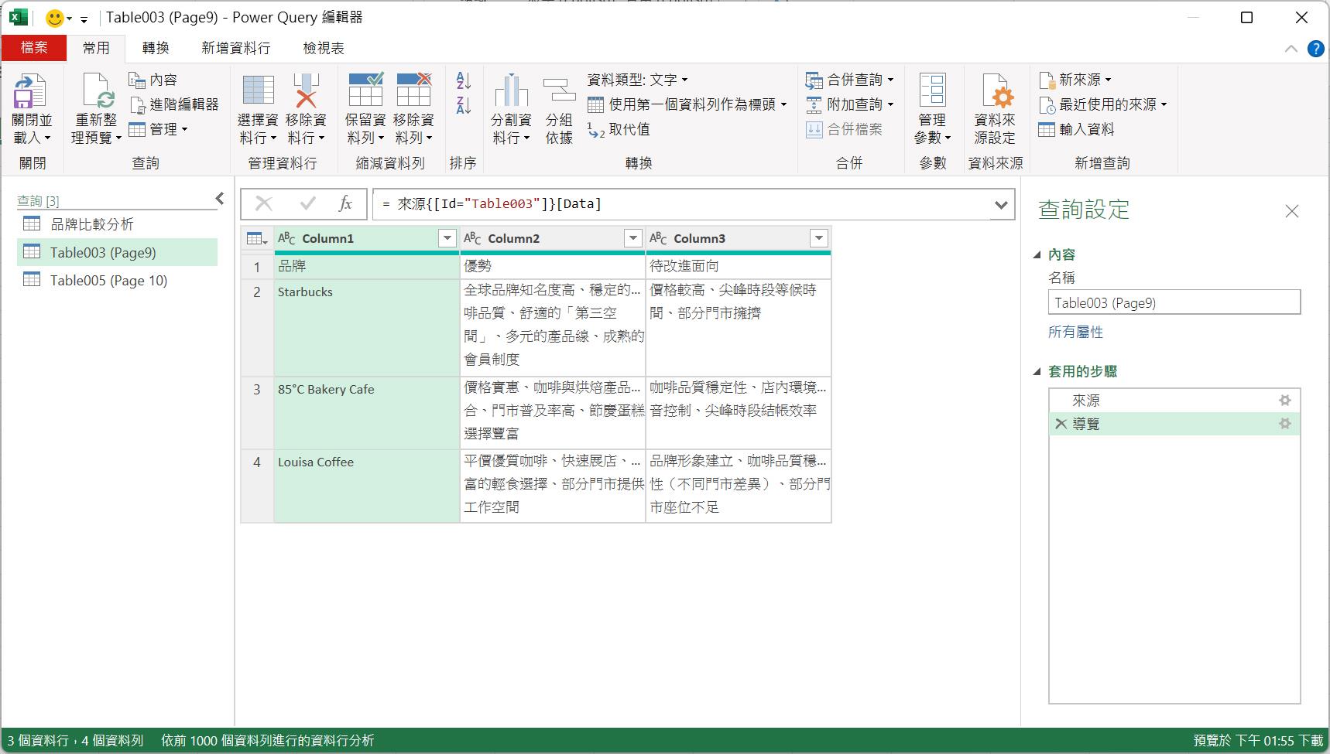
Task: Open the gear settings for the 來源 step
Action: tap(1284, 401)
